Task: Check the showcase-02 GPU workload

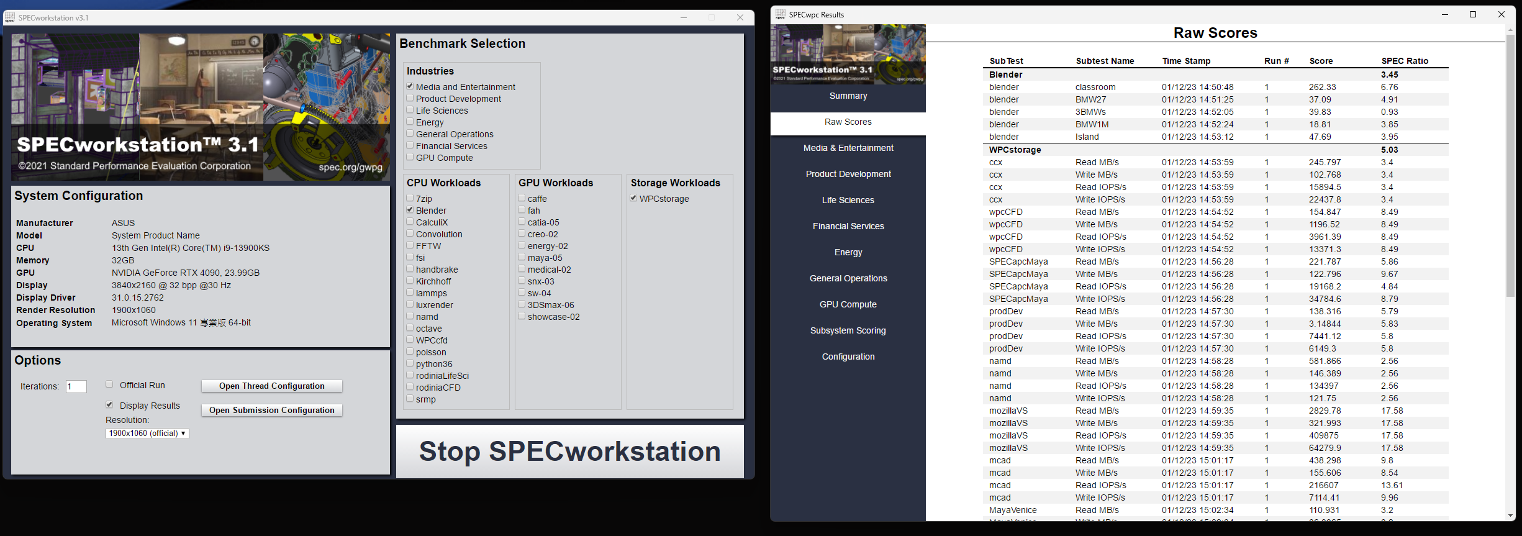Action: coord(522,316)
